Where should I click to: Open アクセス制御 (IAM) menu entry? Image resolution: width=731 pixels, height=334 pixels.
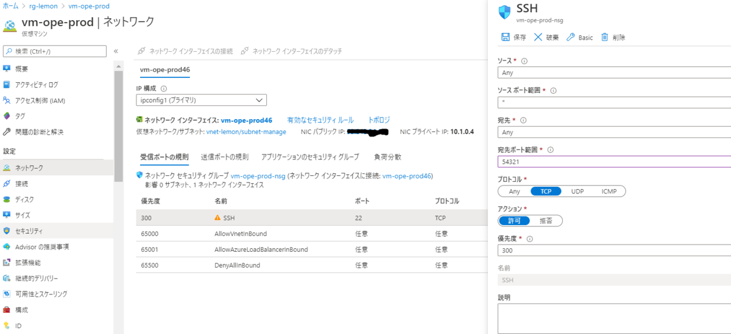40,100
